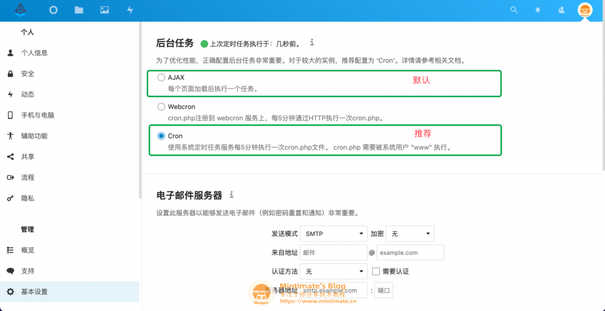Show notifications bell

click(538, 10)
